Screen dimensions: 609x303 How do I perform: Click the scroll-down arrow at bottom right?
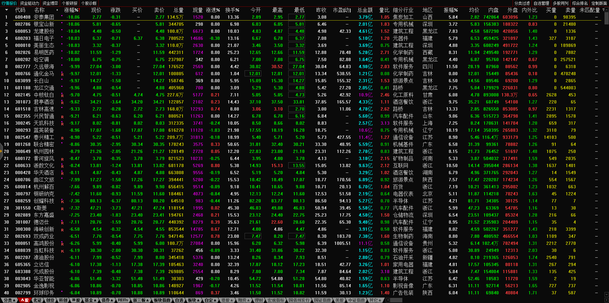pos(606,294)
